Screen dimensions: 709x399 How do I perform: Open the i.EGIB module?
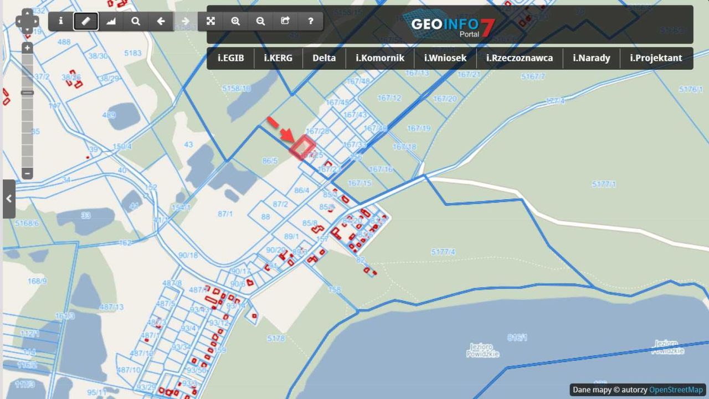coord(230,58)
